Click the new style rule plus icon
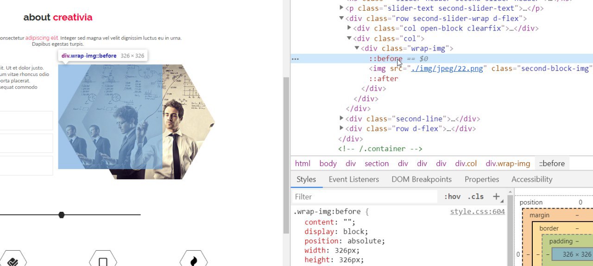 tap(496, 196)
